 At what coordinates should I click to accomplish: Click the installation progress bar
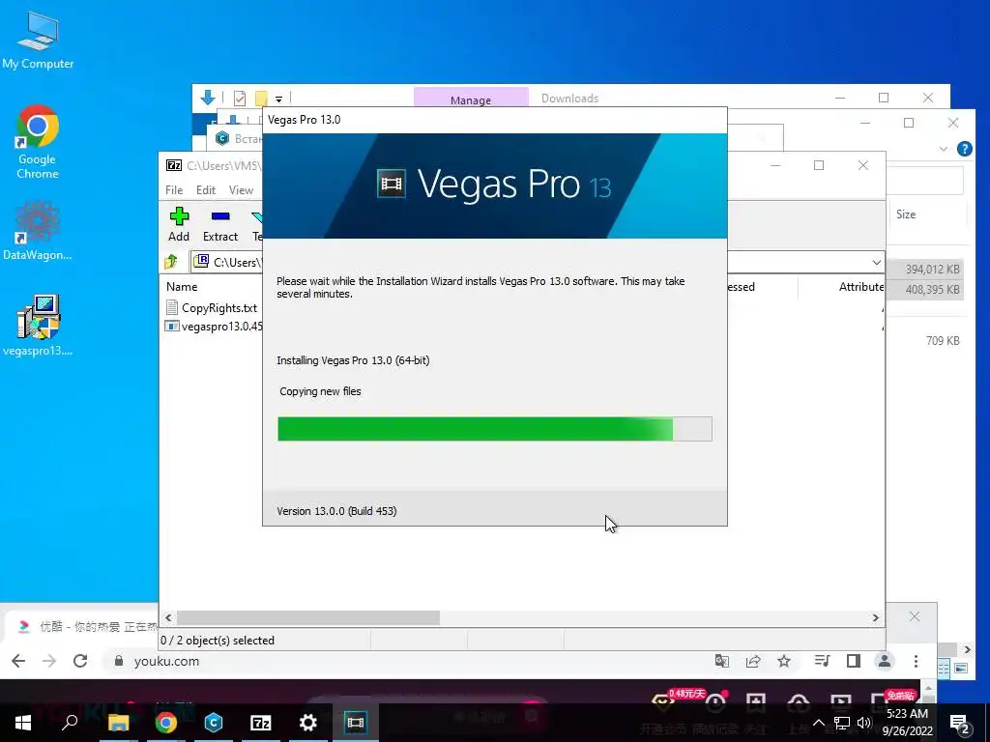(x=494, y=428)
